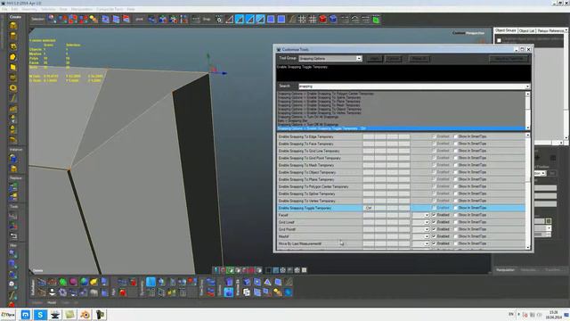
Task: Click the magenta sphere icon in bottom toolbar
Action: (x=73, y=282)
